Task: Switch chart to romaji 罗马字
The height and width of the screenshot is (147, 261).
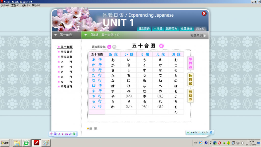Action: (190, 96)
